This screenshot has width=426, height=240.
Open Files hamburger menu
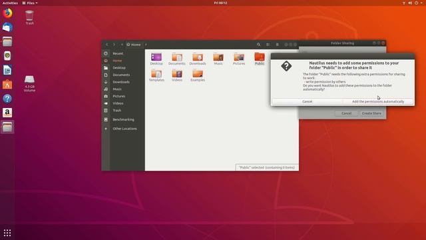coord(277,45)
